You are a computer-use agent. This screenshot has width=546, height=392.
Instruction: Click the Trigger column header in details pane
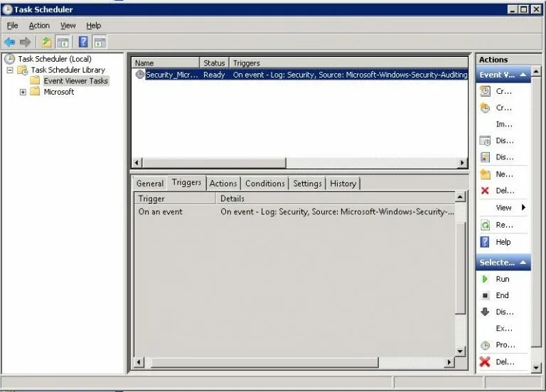(x=175, y=198)
